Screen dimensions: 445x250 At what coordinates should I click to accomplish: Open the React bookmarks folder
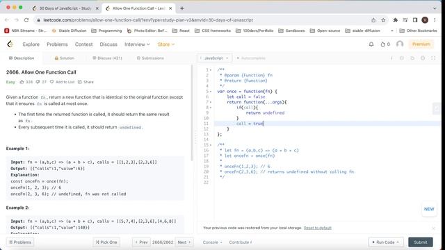181,31
